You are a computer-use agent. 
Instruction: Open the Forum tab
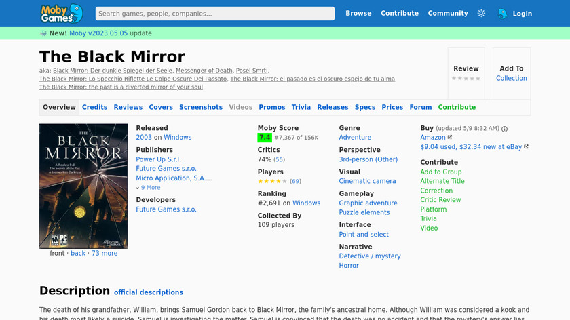pos(421,108)
